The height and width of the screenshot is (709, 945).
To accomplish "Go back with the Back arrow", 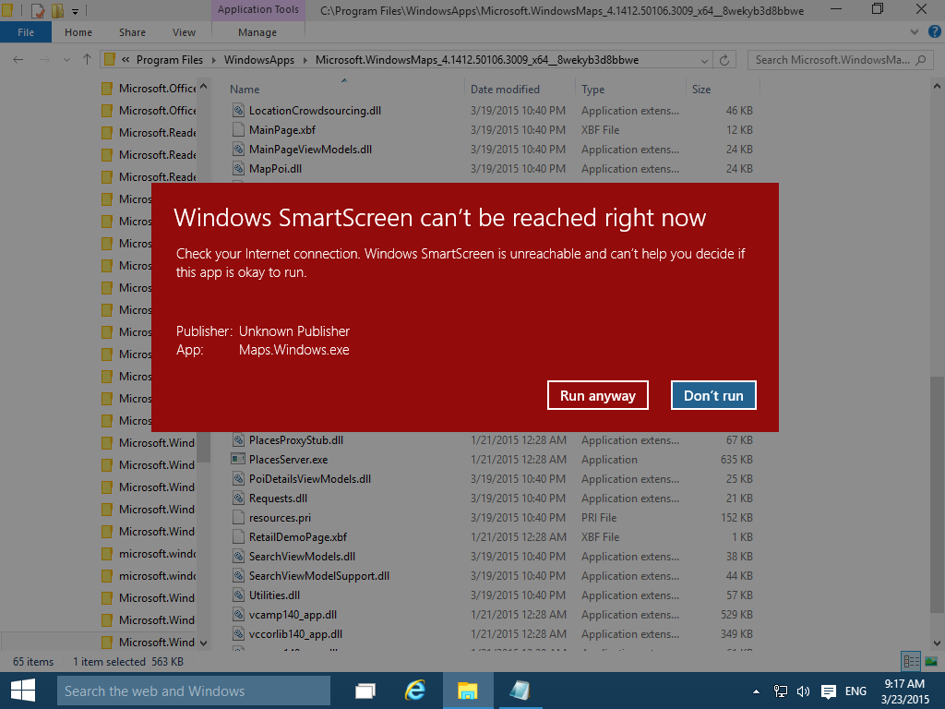I will 18,60.
